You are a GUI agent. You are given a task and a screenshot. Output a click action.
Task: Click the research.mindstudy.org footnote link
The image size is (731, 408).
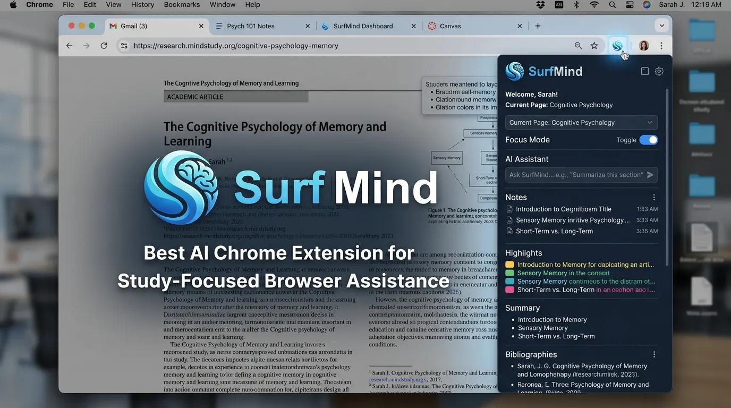coord(397,380)
